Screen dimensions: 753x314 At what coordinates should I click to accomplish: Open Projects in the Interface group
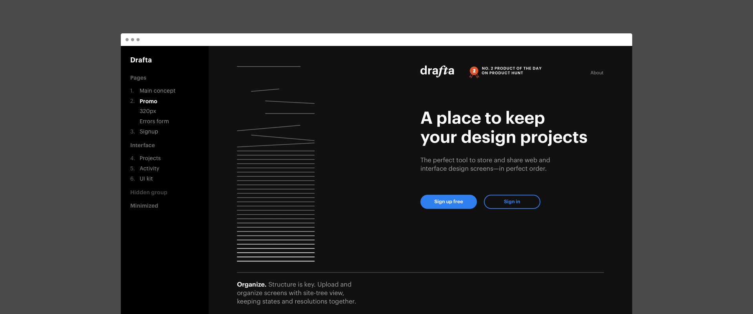tap(150, 158)
